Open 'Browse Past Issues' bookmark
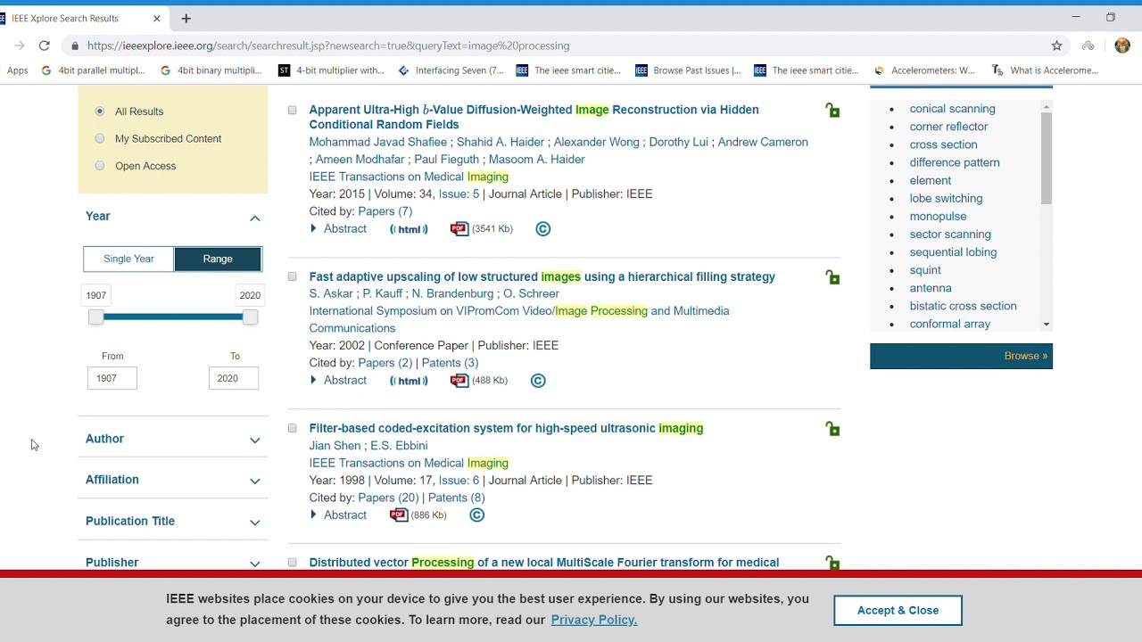The width and height of the screenshot is (1142, 642). click(x=688, y=70)
